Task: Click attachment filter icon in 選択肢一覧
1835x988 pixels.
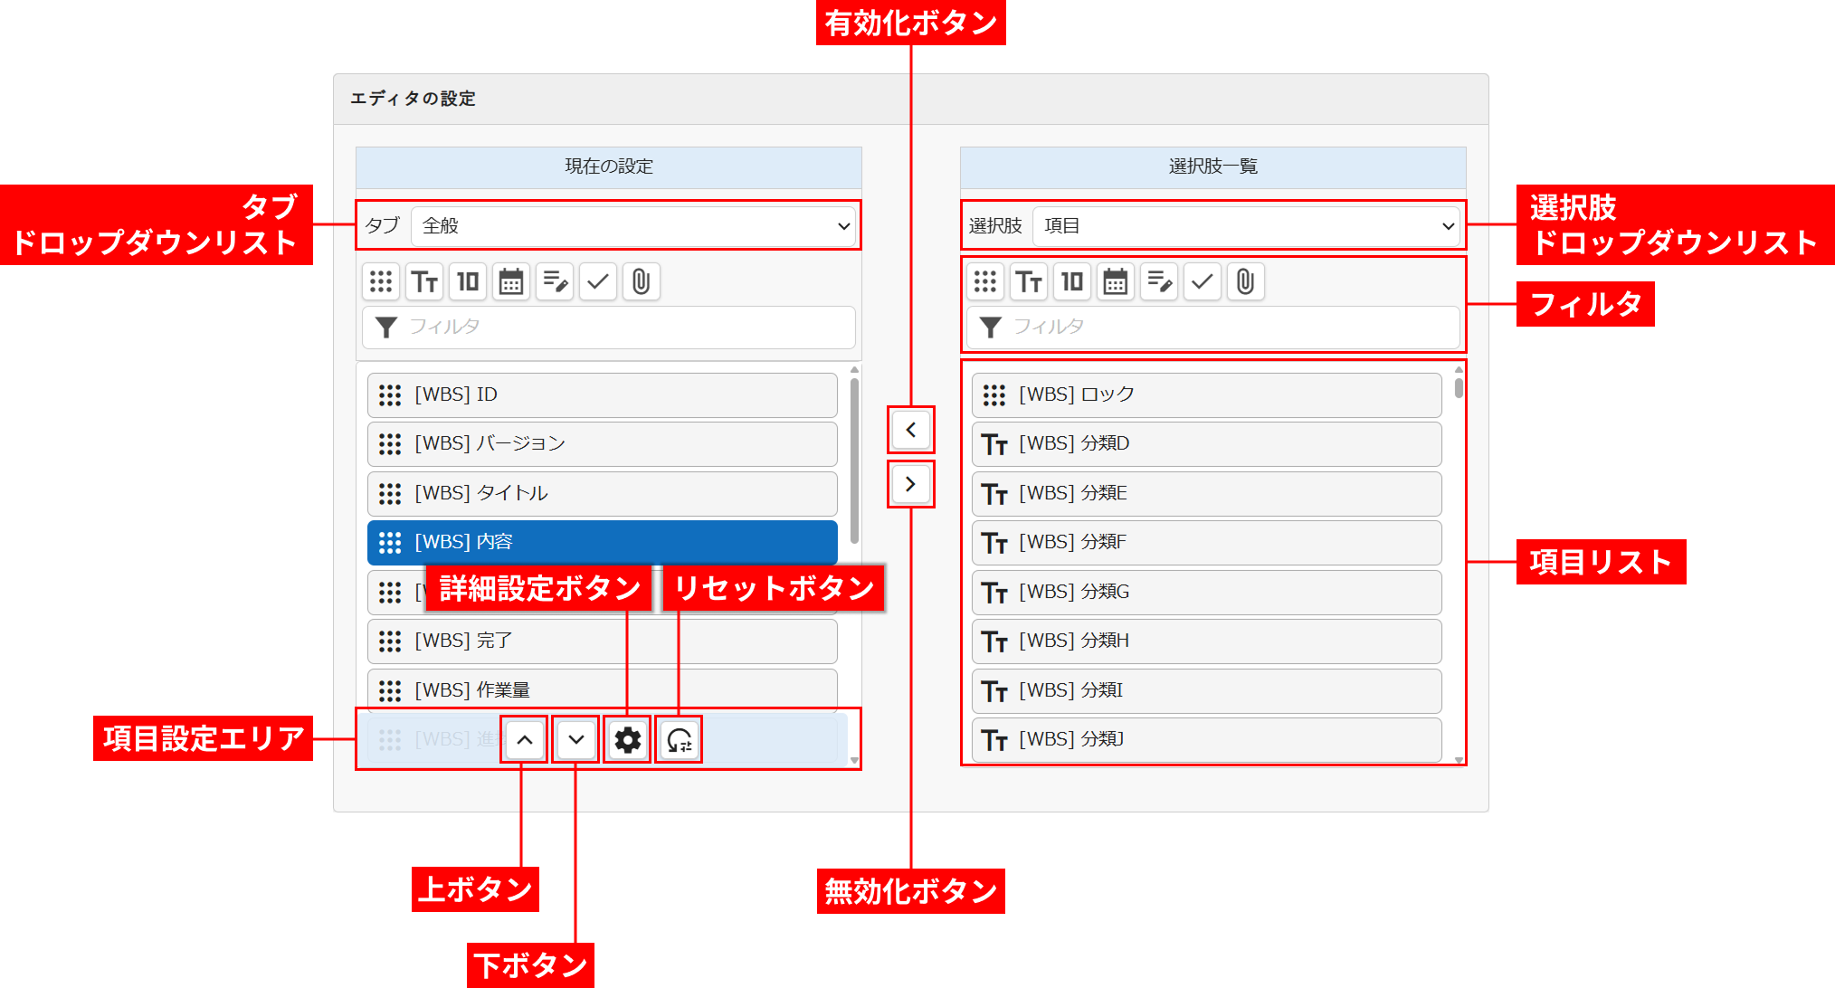Action: [1246, 281]
